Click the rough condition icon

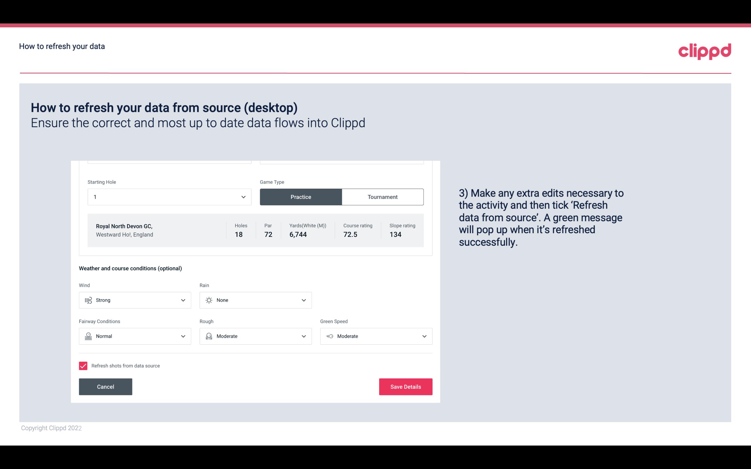[x=209, y=336]
